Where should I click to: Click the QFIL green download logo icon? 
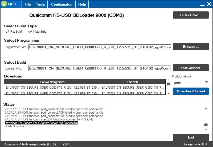point(4,4)
